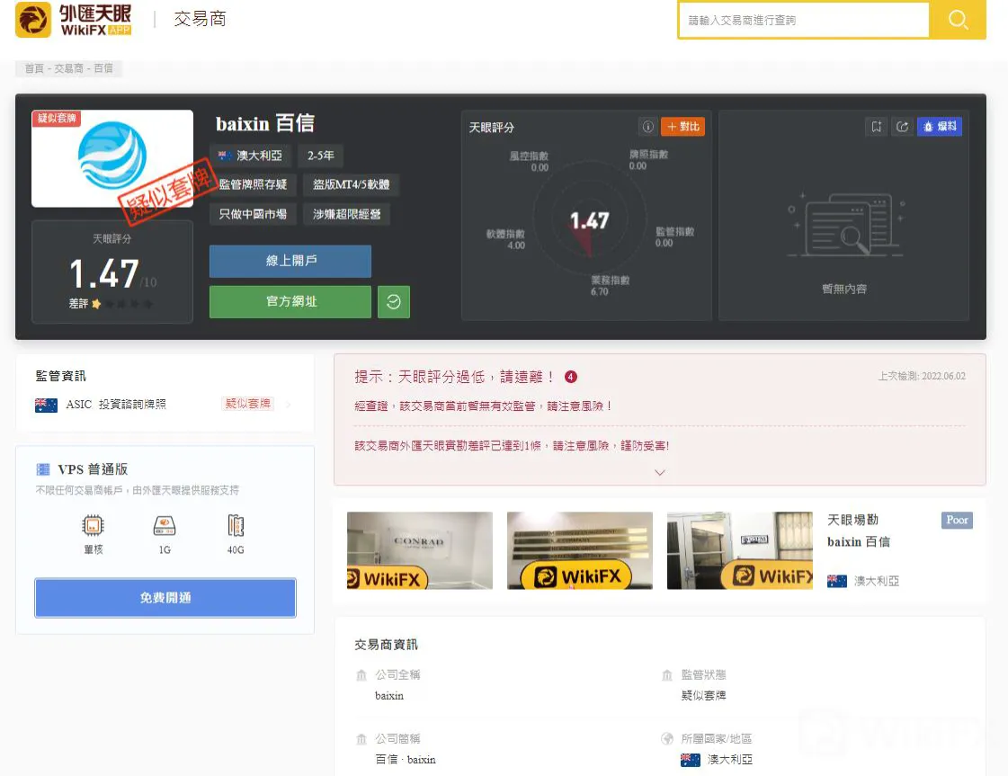1008x776 pixels.
Task: Click the green 官方網址 button
Action: (x=290, y=301)
